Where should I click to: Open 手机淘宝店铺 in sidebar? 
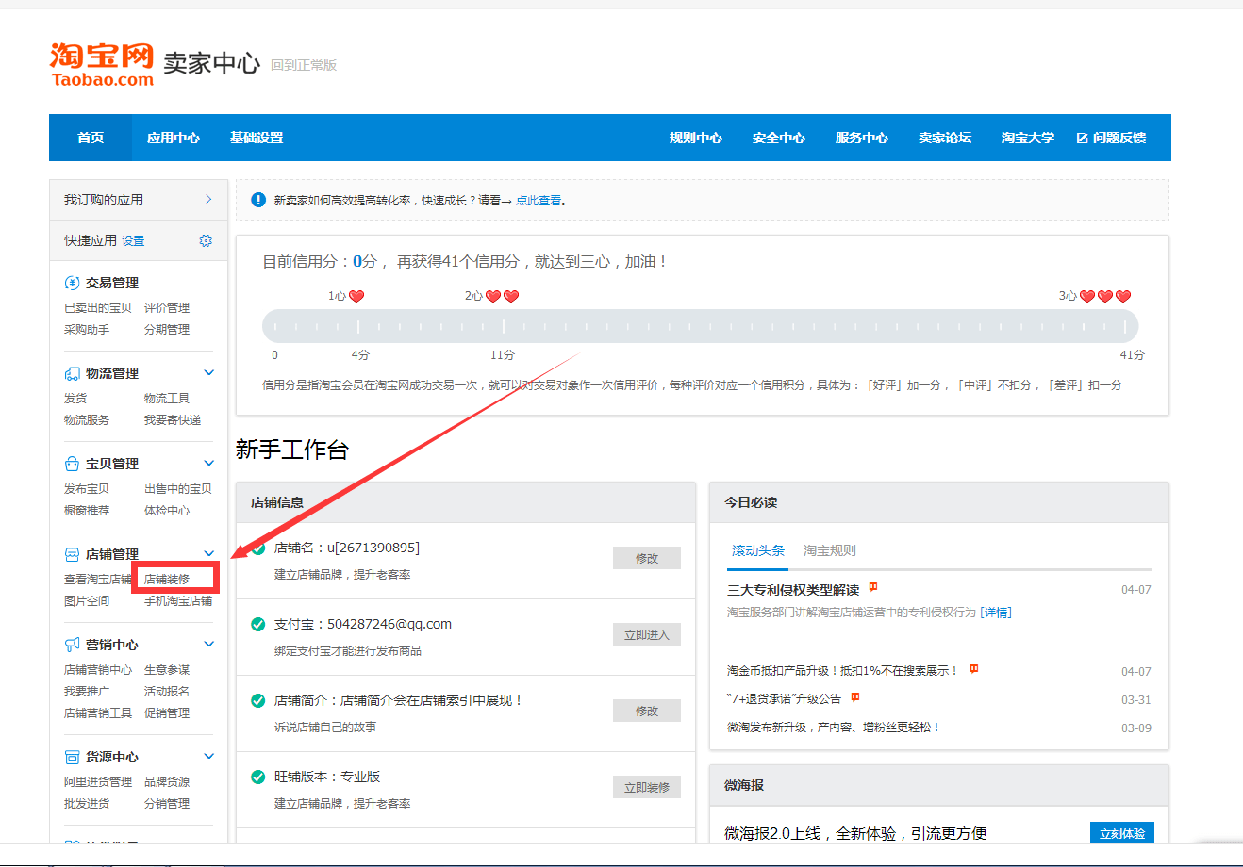(x=178, y=600)
